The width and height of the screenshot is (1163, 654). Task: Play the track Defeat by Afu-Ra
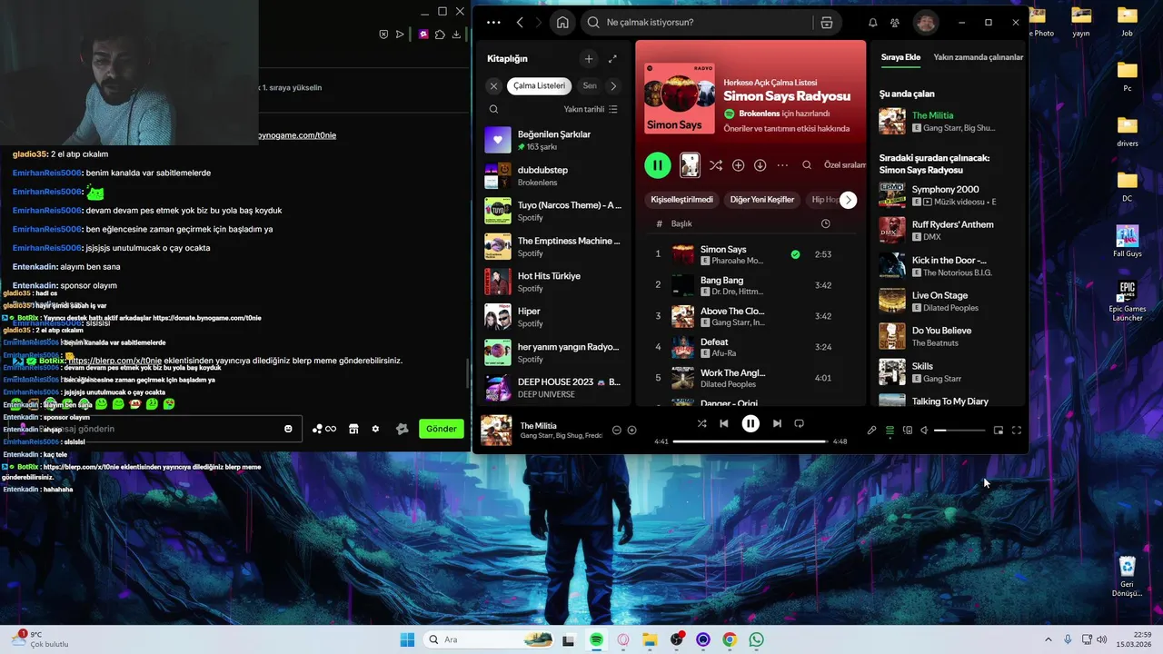[751, 347]
